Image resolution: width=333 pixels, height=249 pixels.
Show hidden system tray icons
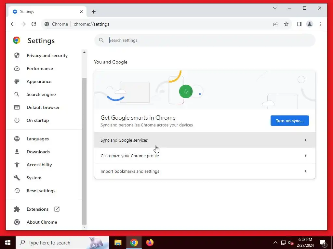coord(275,243)
